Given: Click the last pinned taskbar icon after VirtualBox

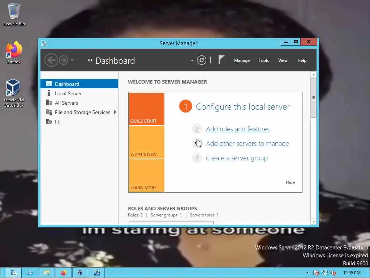Looking at the screenshot, I should click(x=96, y=273).
